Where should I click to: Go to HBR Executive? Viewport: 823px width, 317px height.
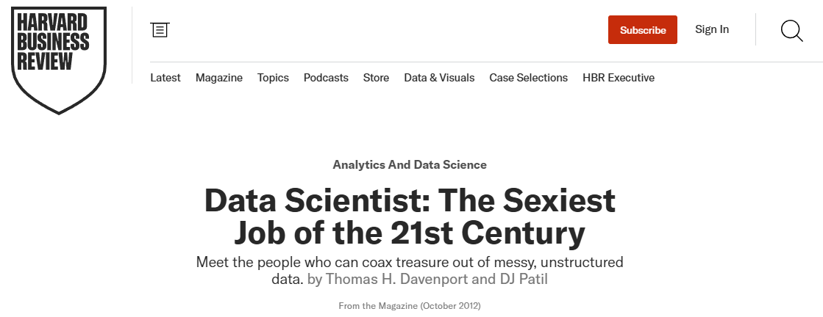618,78
